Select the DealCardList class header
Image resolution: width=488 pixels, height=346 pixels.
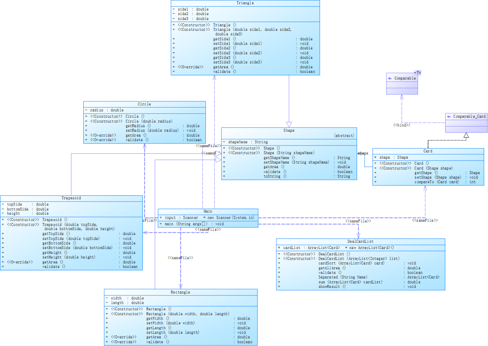click(x=361, y=242)
